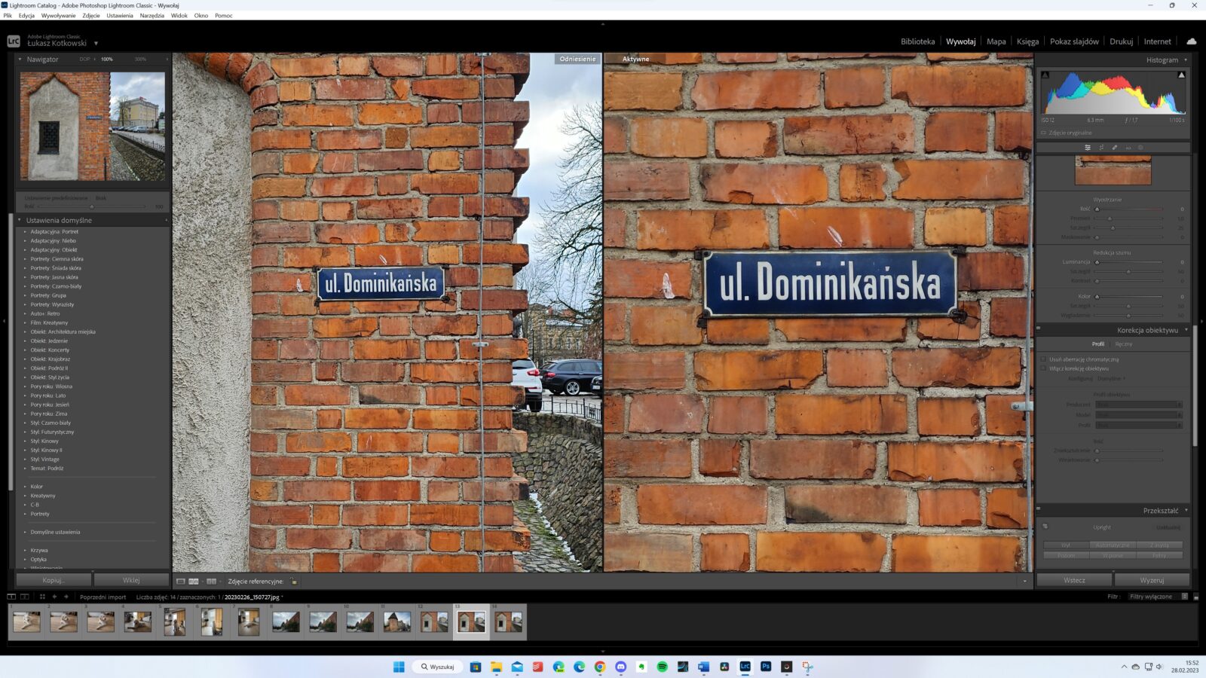Image resolution: width=1206 pixels, height=678 pixels.
Task: Collapse the Histogram panel
Action: tap(1185, 60)
